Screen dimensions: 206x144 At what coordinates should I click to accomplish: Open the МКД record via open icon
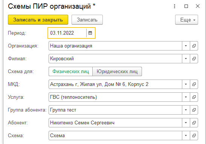pyautogui.click(x=194, y=84)
